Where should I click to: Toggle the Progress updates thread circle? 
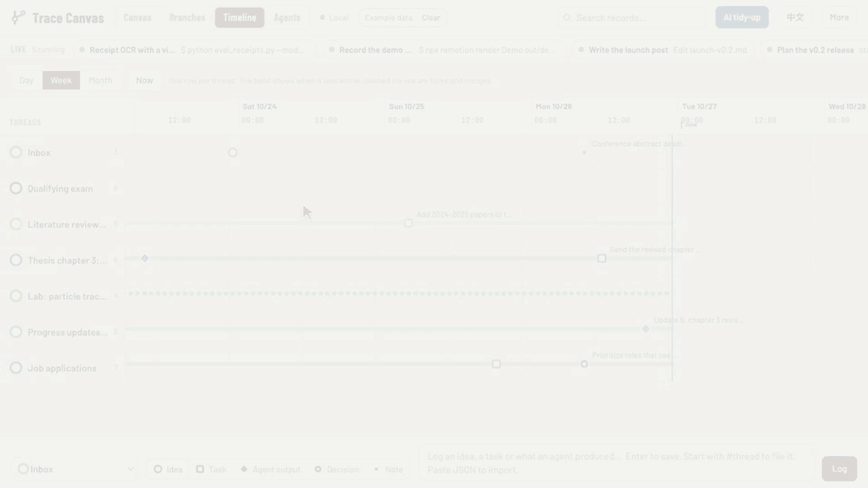tap(16, 332)
